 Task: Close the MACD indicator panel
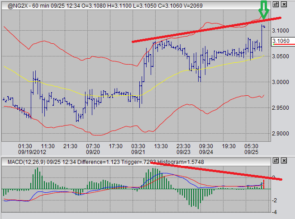[x=284, y=161]
